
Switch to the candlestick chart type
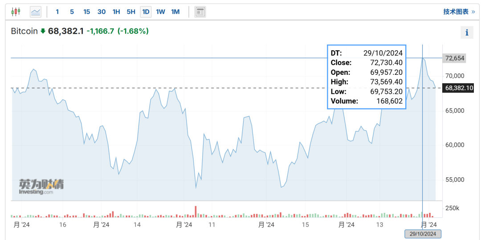pos(16,12)
